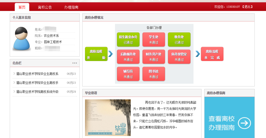The width and height of the screenshot is (266, 138).
Task: Click the blue chevron after 离校流程开始
Action: click(x=110, y=54)
